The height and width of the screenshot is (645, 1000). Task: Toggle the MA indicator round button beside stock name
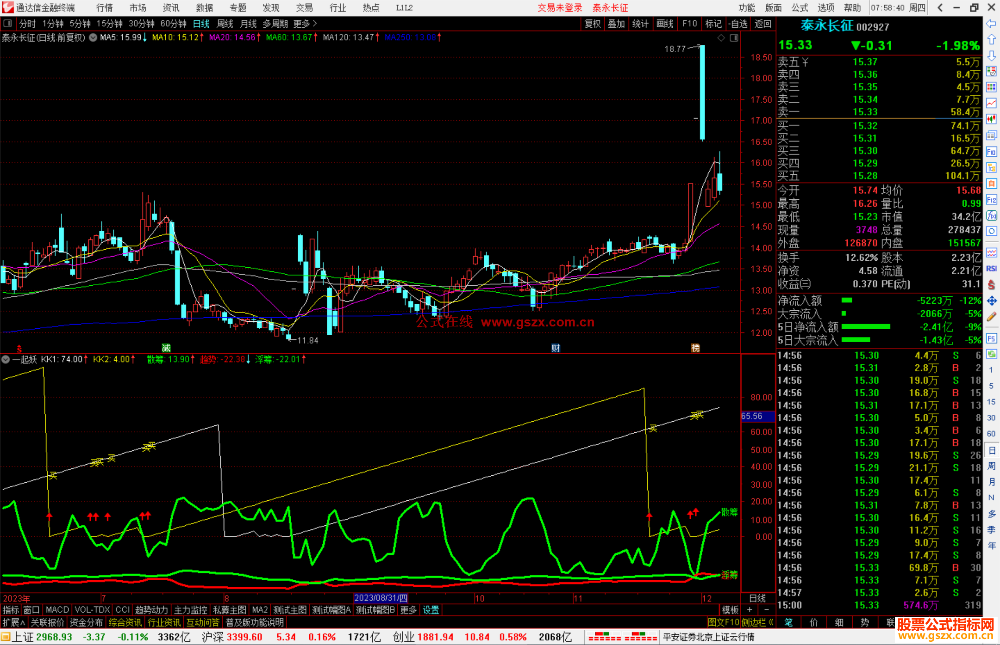[x=93, y=37]
